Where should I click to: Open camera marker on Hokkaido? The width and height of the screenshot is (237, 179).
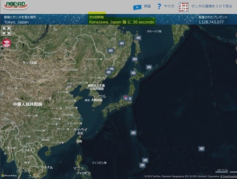[x=133, y=73]
